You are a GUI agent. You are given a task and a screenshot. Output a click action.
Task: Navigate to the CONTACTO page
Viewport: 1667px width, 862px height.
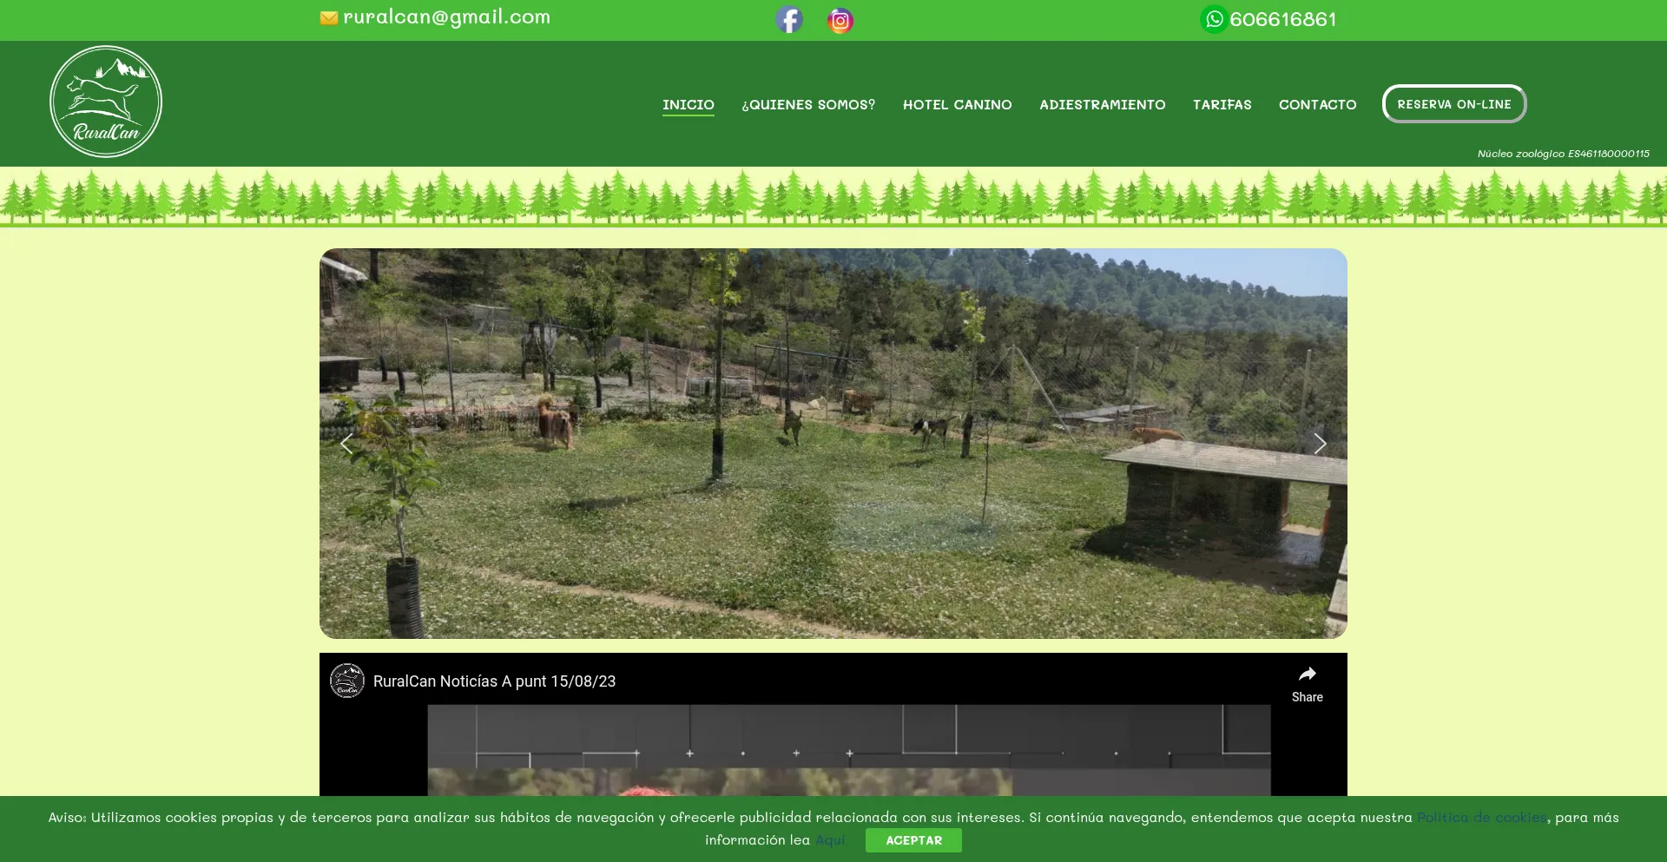(x=1317, y=104)
